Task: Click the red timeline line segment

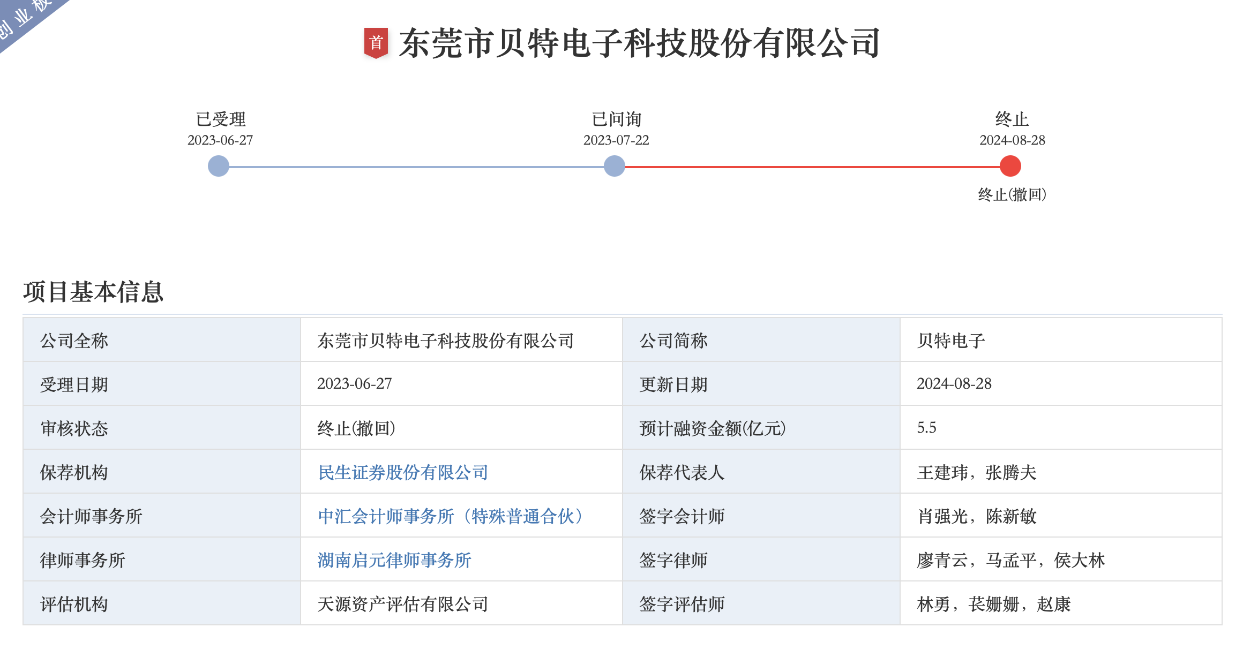Action: pyautogui.click(x=812, y=167)
